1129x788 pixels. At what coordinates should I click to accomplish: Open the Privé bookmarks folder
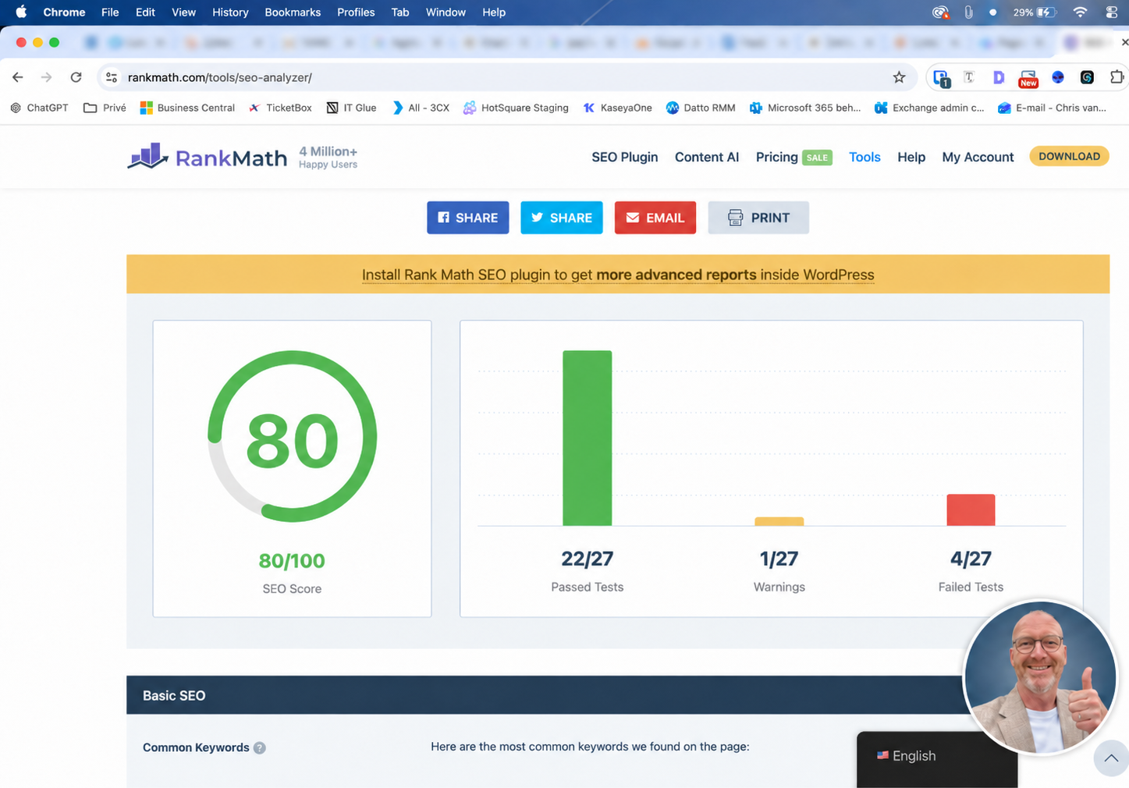(105, 108)
